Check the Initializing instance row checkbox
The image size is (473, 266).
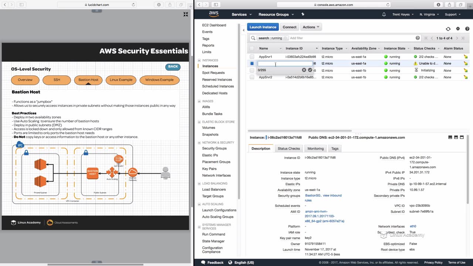tap(252, 70)
